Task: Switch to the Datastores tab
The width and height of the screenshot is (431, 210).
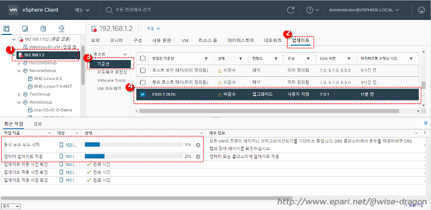Action: (240, 41)
